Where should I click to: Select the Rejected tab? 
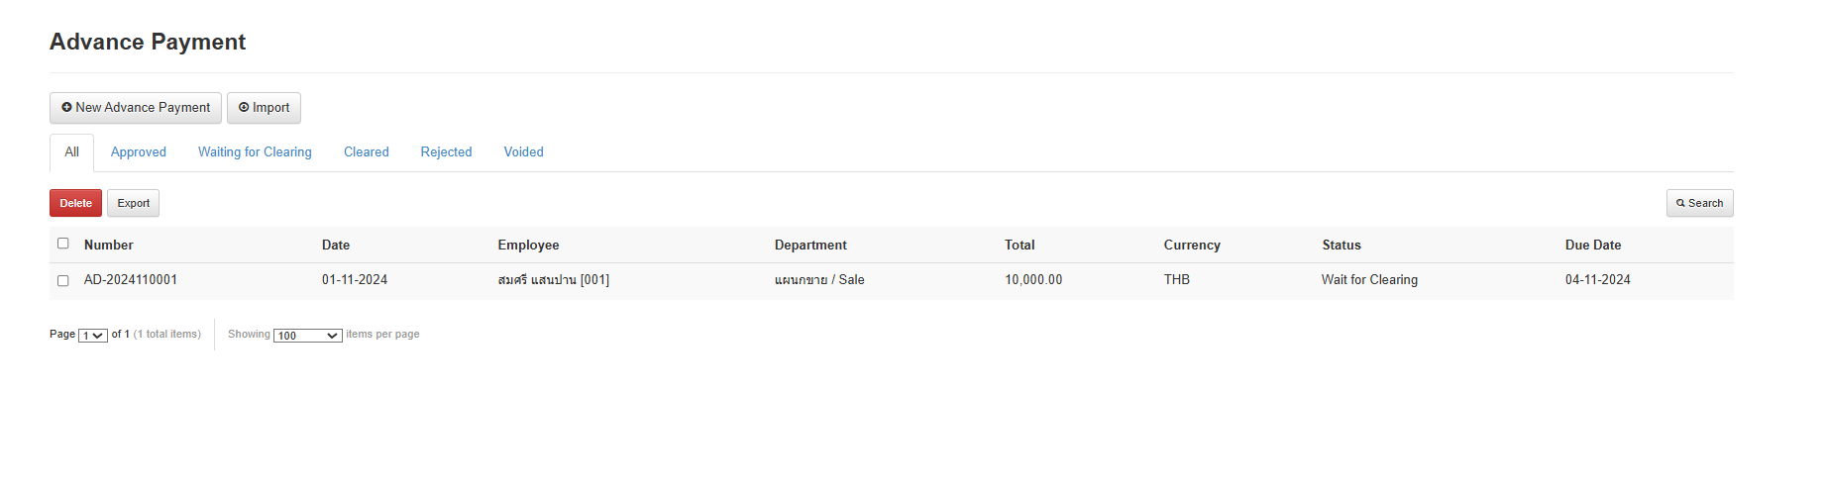[x=446, y=152]
